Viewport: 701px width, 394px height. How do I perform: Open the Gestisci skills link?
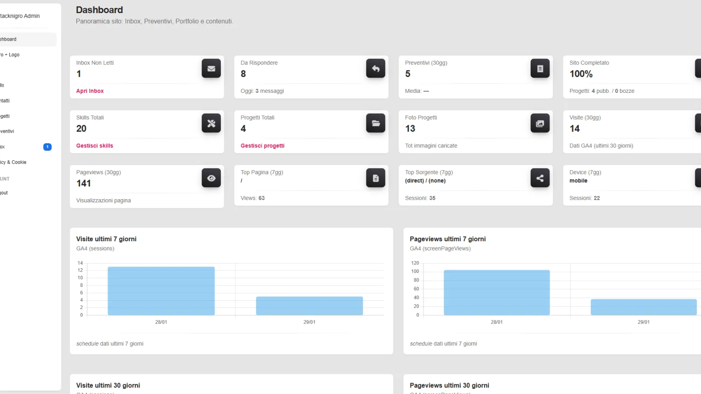pyautogui.click(x=95, y=146)
